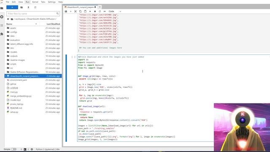Viewport: 270px width, 152px height.
Task: Open the Settings menu
Action: click(51, 2)
